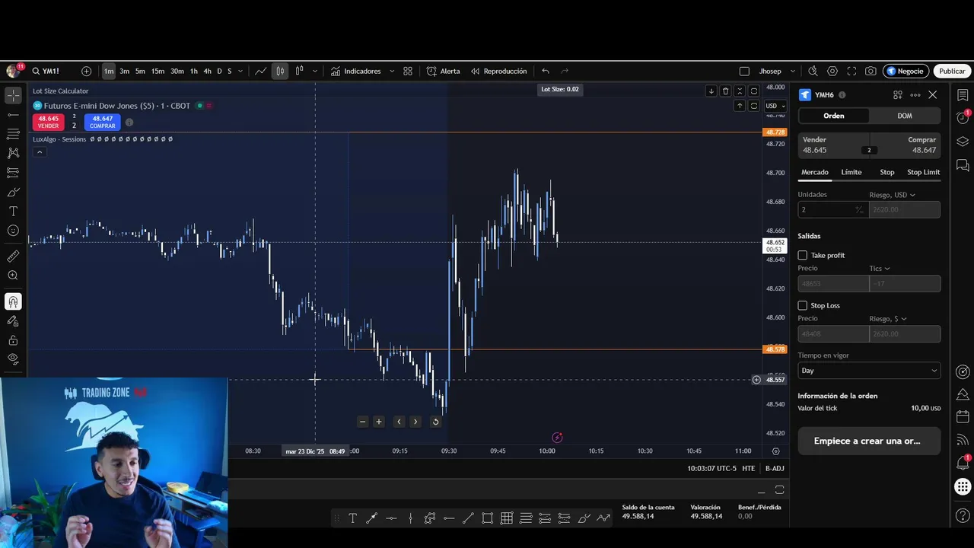The height and width of the screenshot is (548, 974).
Task: Open the Fibonacci tools in left toolbar
Action: (x=13, y=134)
